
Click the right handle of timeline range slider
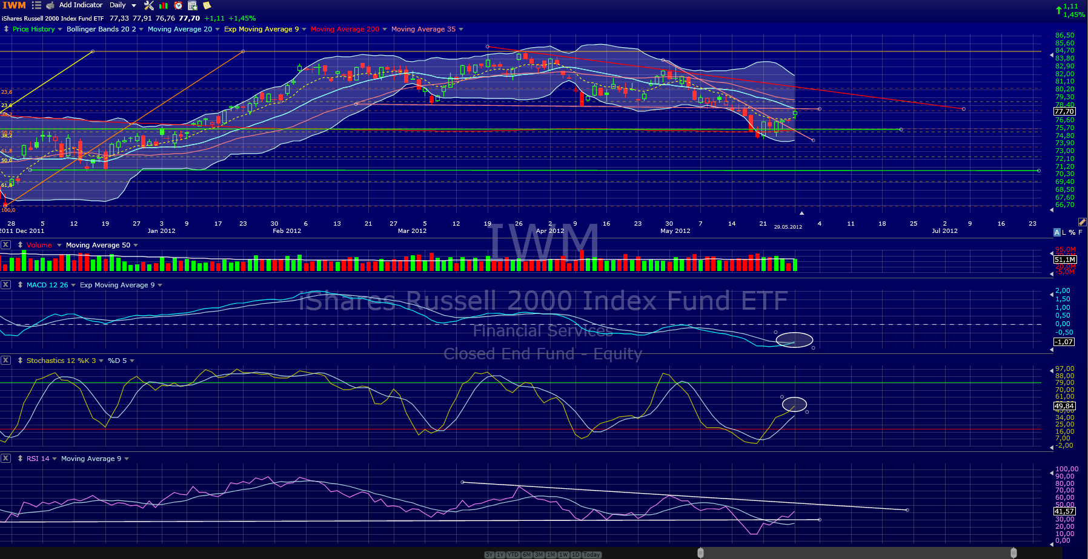pos(1013,553)
